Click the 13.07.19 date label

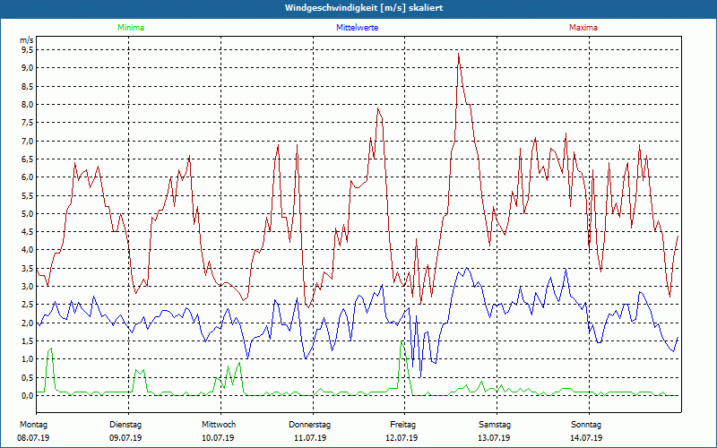point(494,438)
